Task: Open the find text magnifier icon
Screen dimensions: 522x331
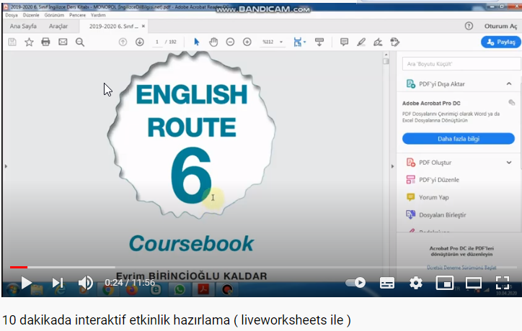Action: coord(80,42)
